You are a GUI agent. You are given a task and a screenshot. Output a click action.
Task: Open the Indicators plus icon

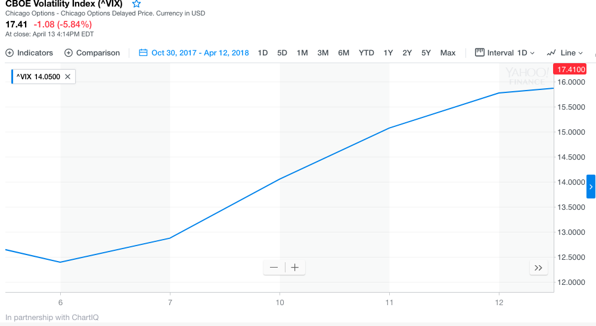click(10, 53)
